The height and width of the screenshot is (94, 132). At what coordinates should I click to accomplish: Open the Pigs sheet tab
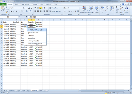(x=28, y=90)
